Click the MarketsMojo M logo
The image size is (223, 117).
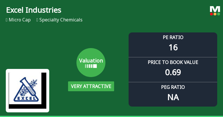[x=215, y=9]
